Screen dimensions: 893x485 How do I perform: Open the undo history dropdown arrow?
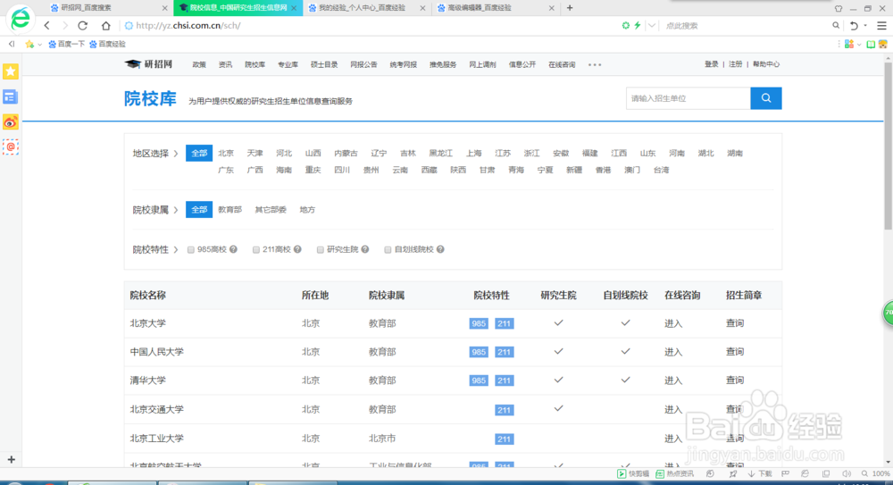point(865,26)
